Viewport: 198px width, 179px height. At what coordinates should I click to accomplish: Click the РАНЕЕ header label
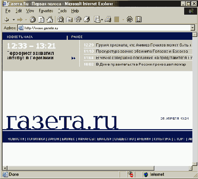coord(77,37)
